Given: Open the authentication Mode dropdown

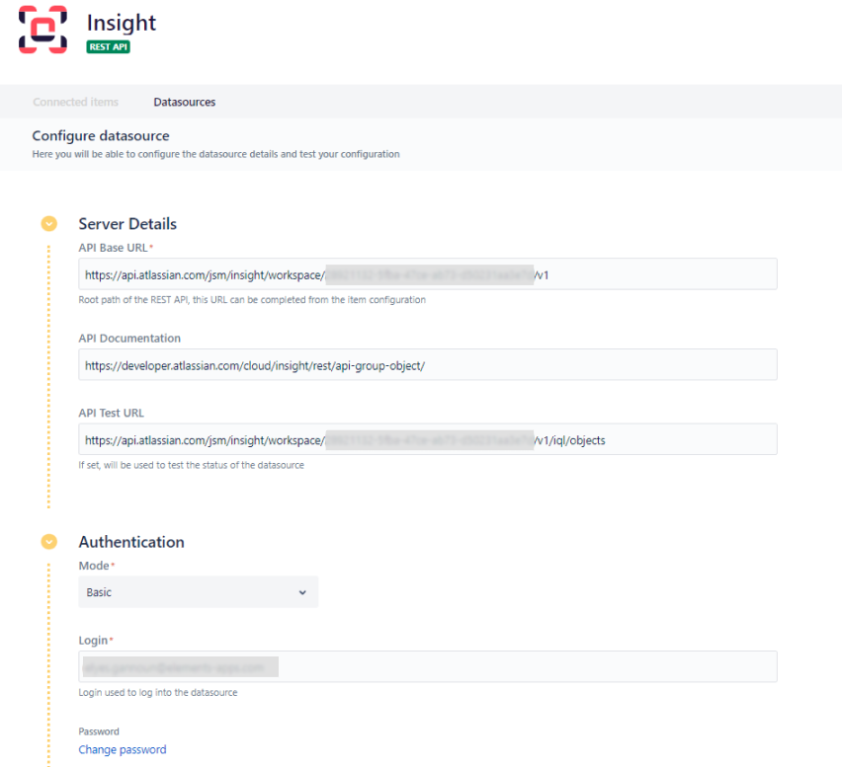Looking at the screenshot, I should point(198,592).
